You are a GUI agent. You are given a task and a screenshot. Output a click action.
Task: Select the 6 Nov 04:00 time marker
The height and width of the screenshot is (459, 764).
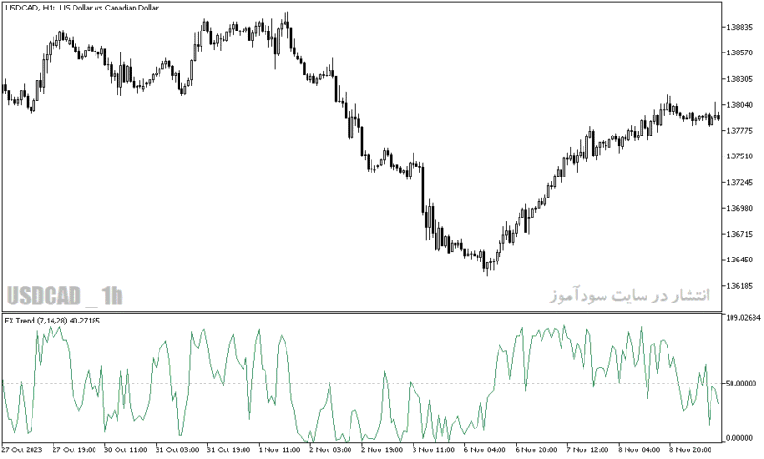pyautogui.click(x=484, y=449)
